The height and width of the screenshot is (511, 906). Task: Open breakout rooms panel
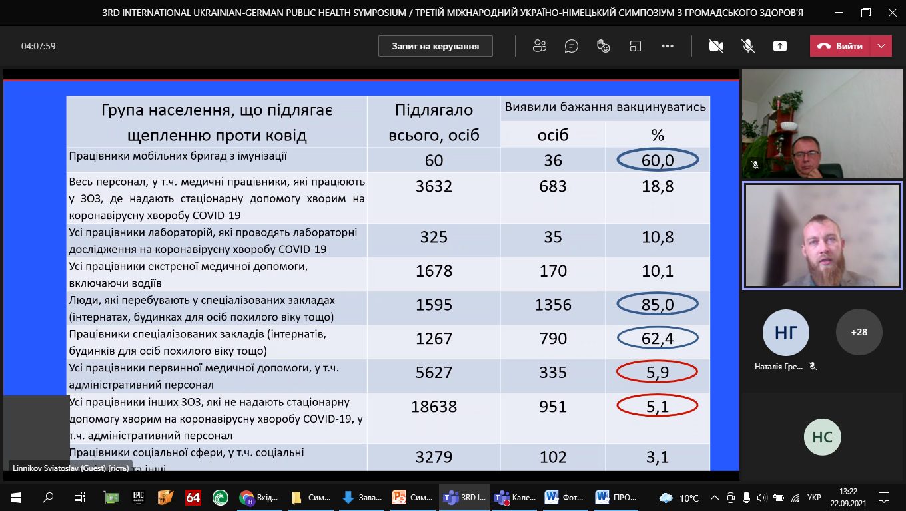click(x=636, y=46)
